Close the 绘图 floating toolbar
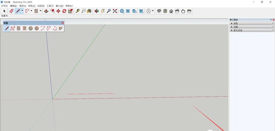Image resolution: width=275 pixels, height=131 pixels. [x=63, y=23]
